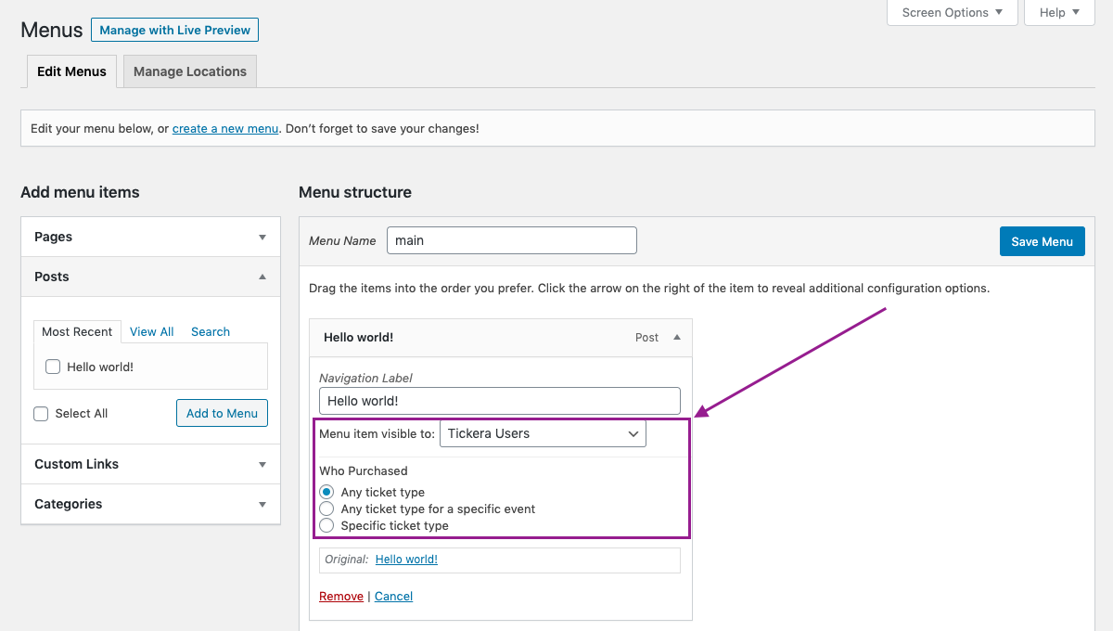Viewport: 1113px width, 631px height.
Task: Click the Remove menu item link
Action: pyautogui.click(x=341, y=597)
